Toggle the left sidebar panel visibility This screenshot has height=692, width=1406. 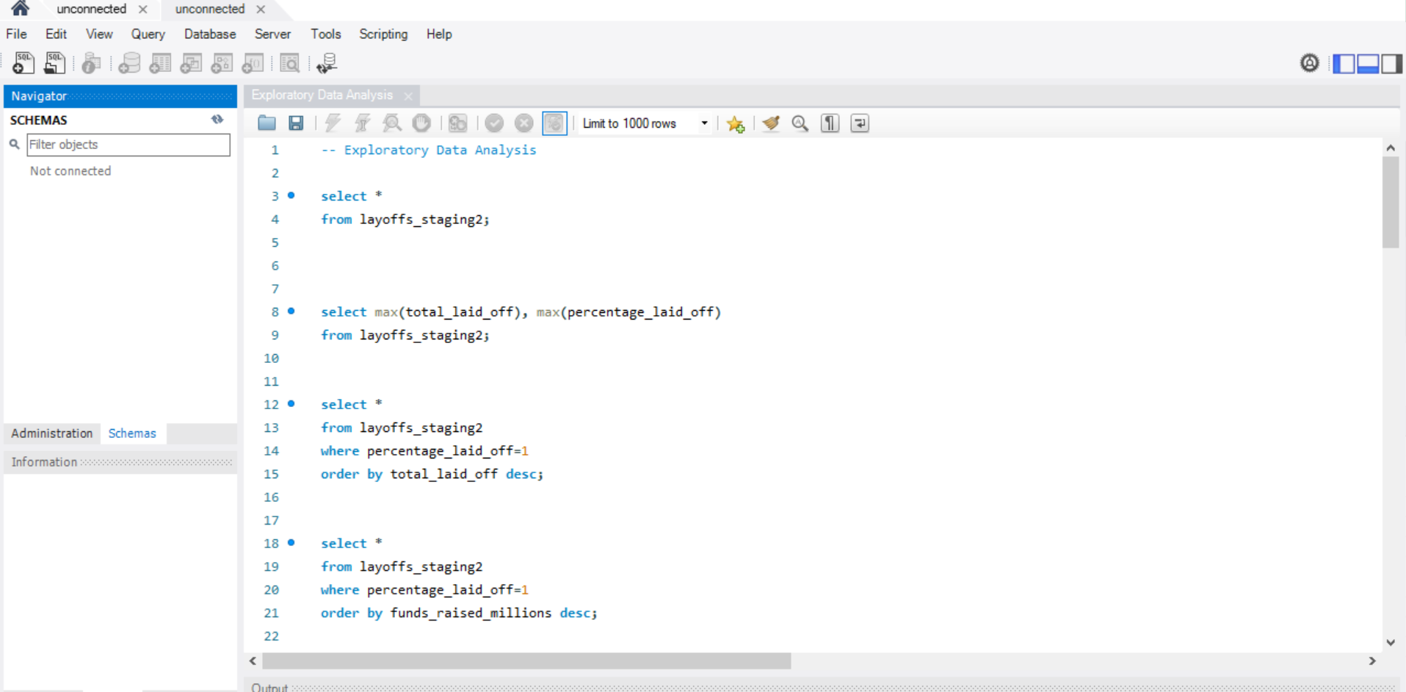tap(1344, 64)
